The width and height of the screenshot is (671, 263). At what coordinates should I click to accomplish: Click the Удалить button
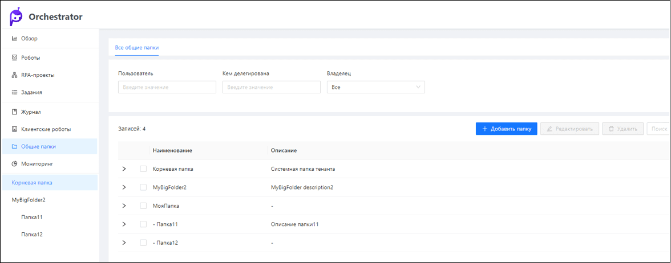(623, 129)
